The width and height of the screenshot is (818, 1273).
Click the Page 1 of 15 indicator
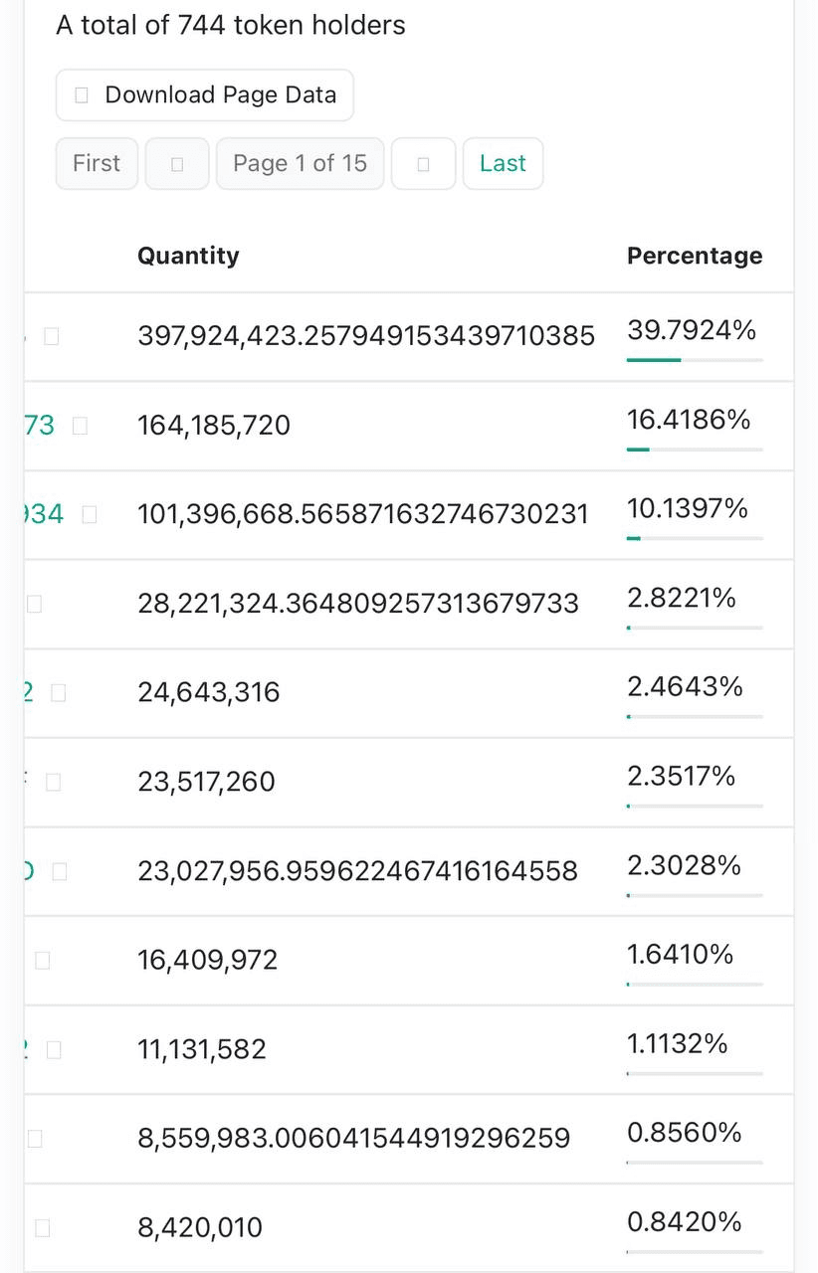click(300, 163)
